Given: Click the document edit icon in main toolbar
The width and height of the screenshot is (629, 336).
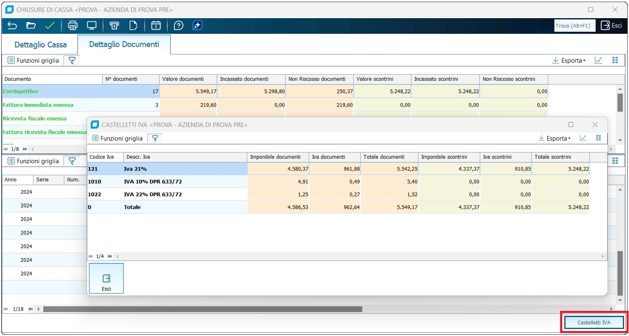Looking at the screenshot, I should (x=133, y=26).
